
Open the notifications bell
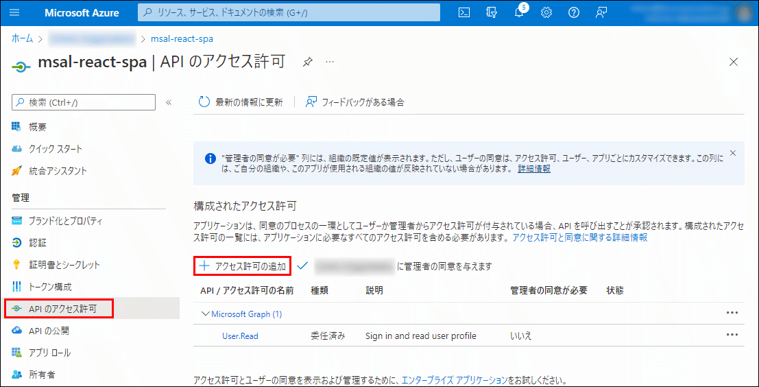[519, 13]
